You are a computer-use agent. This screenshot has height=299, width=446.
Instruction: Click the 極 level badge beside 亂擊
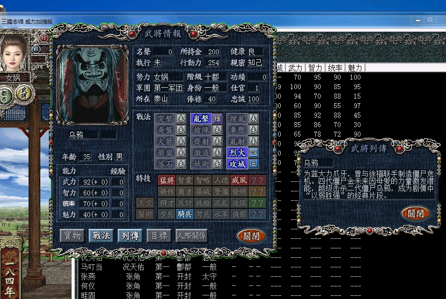[x=217, y=119]
